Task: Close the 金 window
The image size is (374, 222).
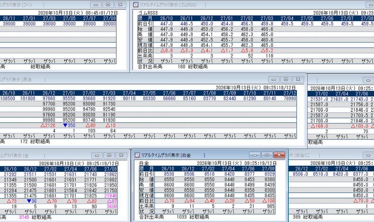Action: pos(121,155)
